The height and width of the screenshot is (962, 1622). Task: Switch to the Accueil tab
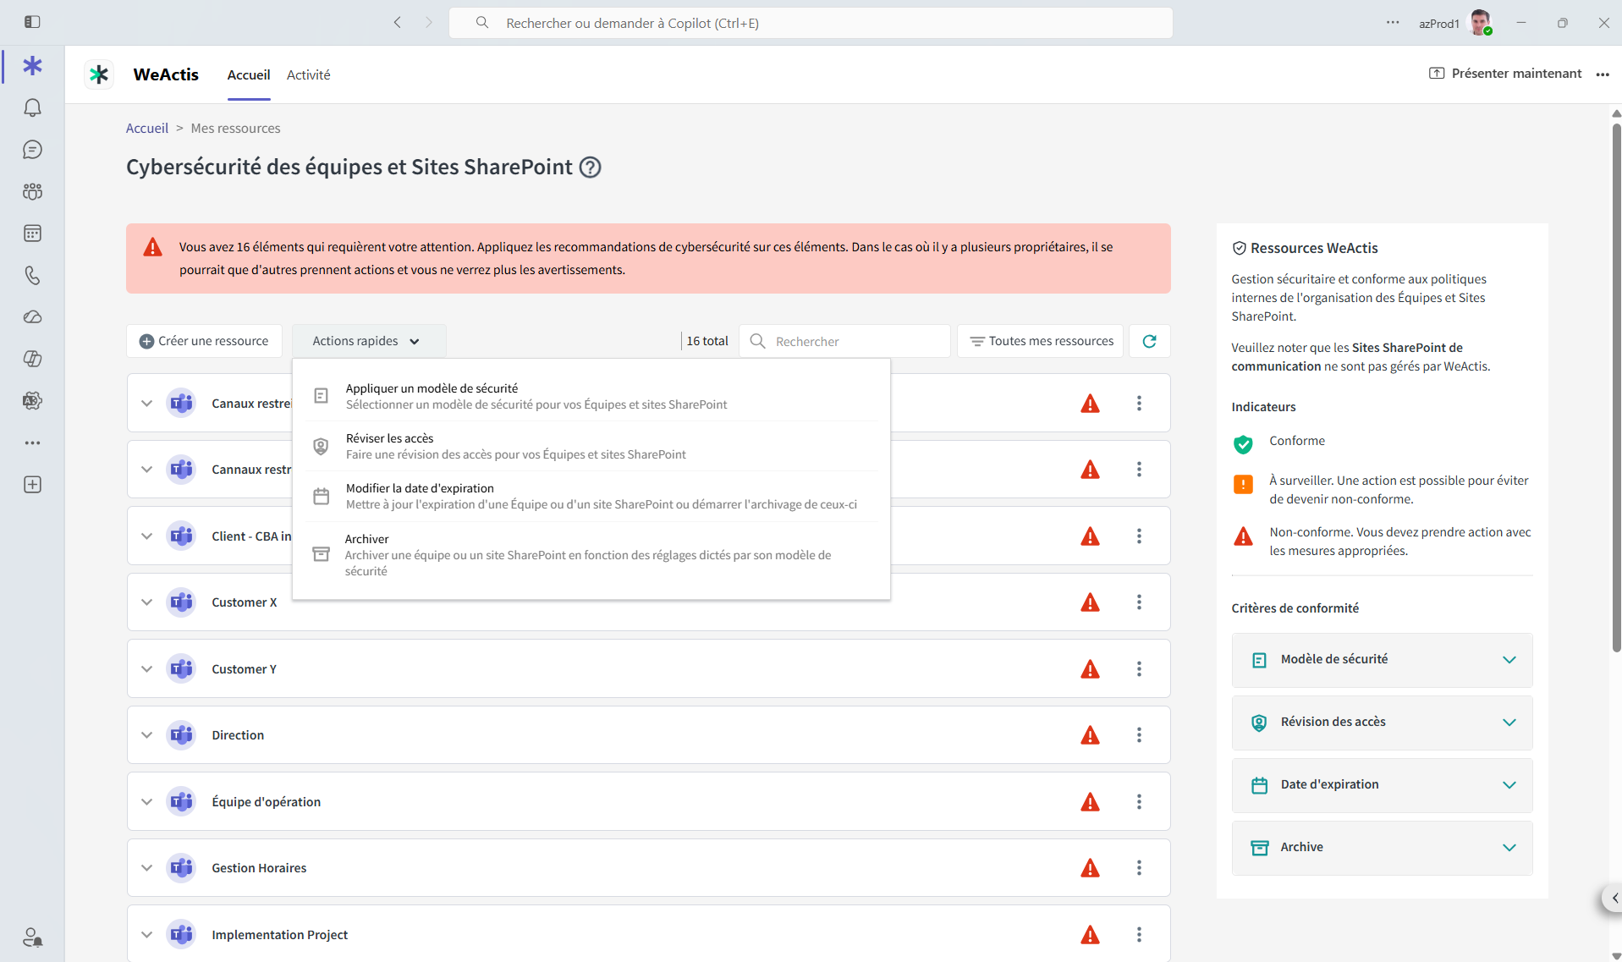(249, 74)
